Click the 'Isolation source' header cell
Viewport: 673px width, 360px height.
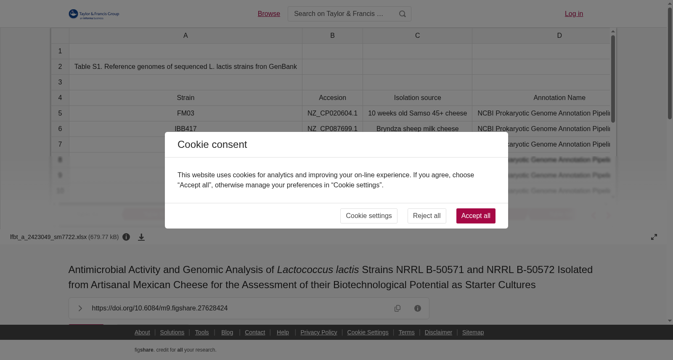point(417,98)
